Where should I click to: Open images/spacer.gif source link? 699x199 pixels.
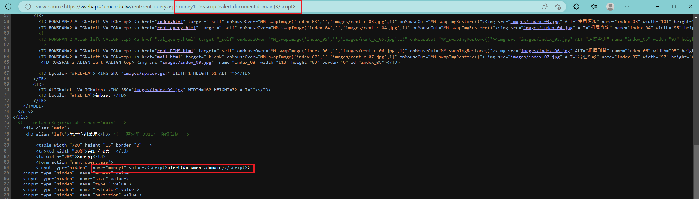click(x=146, y=73)
